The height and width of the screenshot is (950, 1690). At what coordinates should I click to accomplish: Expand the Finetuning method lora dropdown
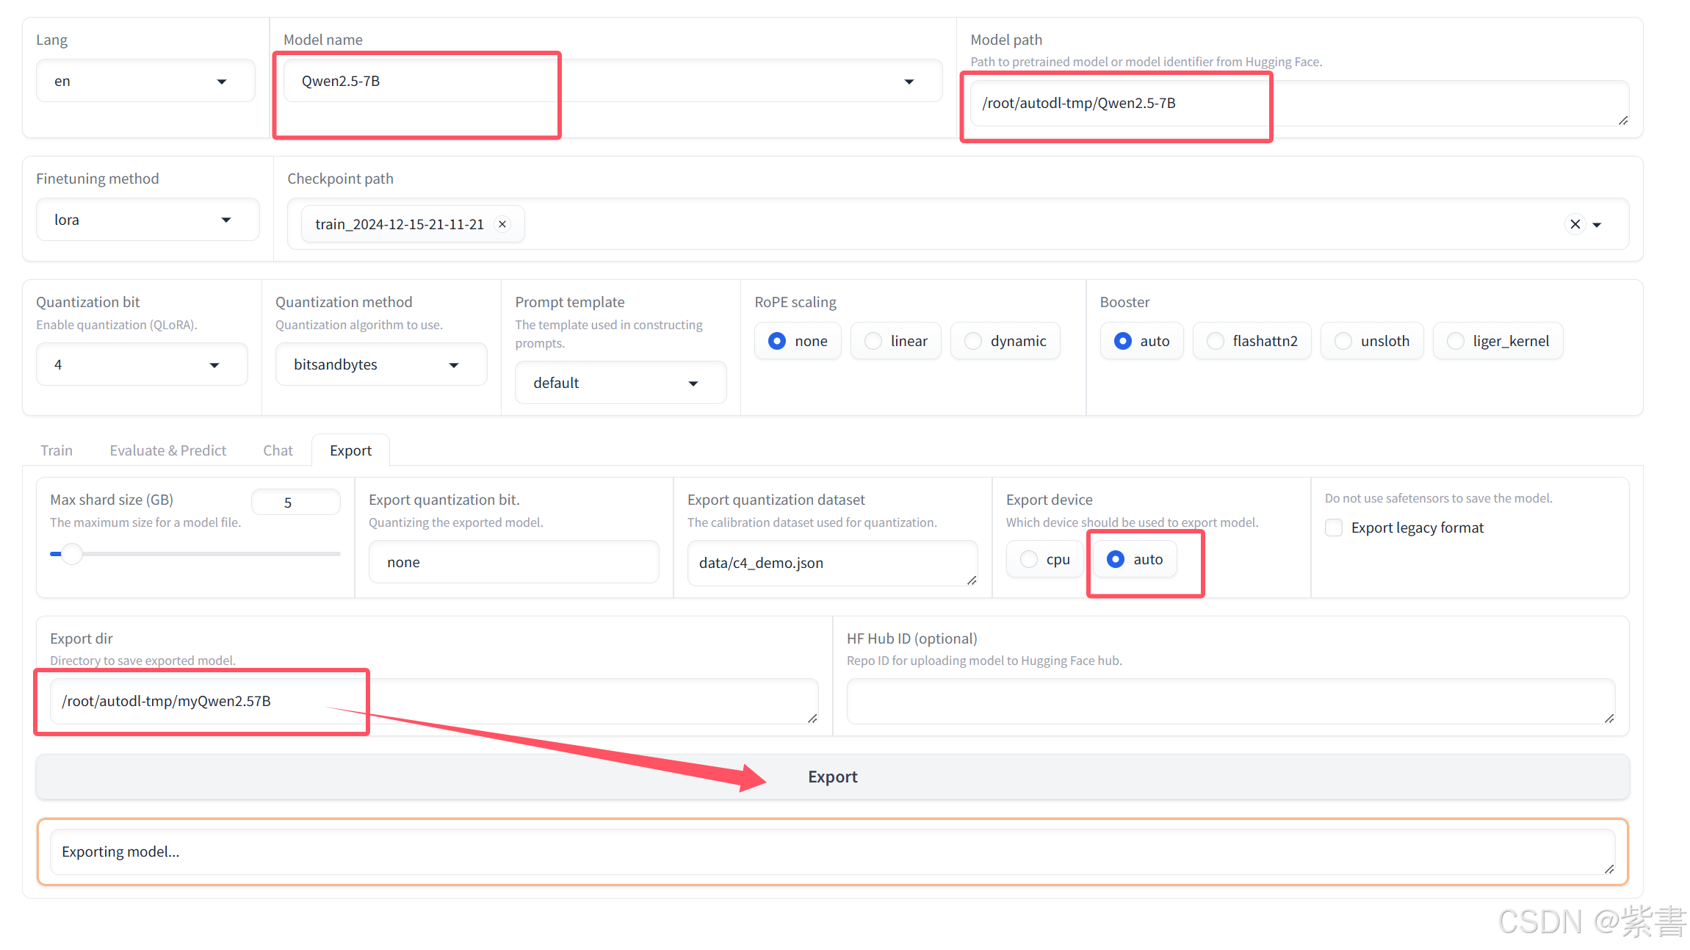click(x=226, y=220)
